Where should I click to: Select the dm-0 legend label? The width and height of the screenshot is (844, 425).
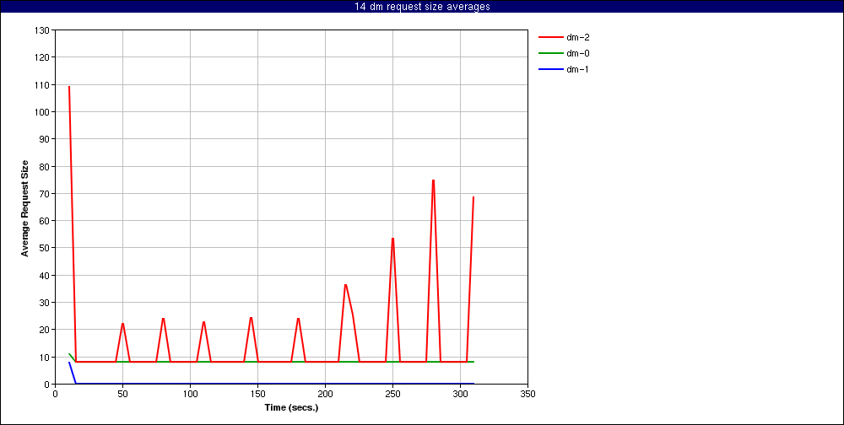click(577, 53)
